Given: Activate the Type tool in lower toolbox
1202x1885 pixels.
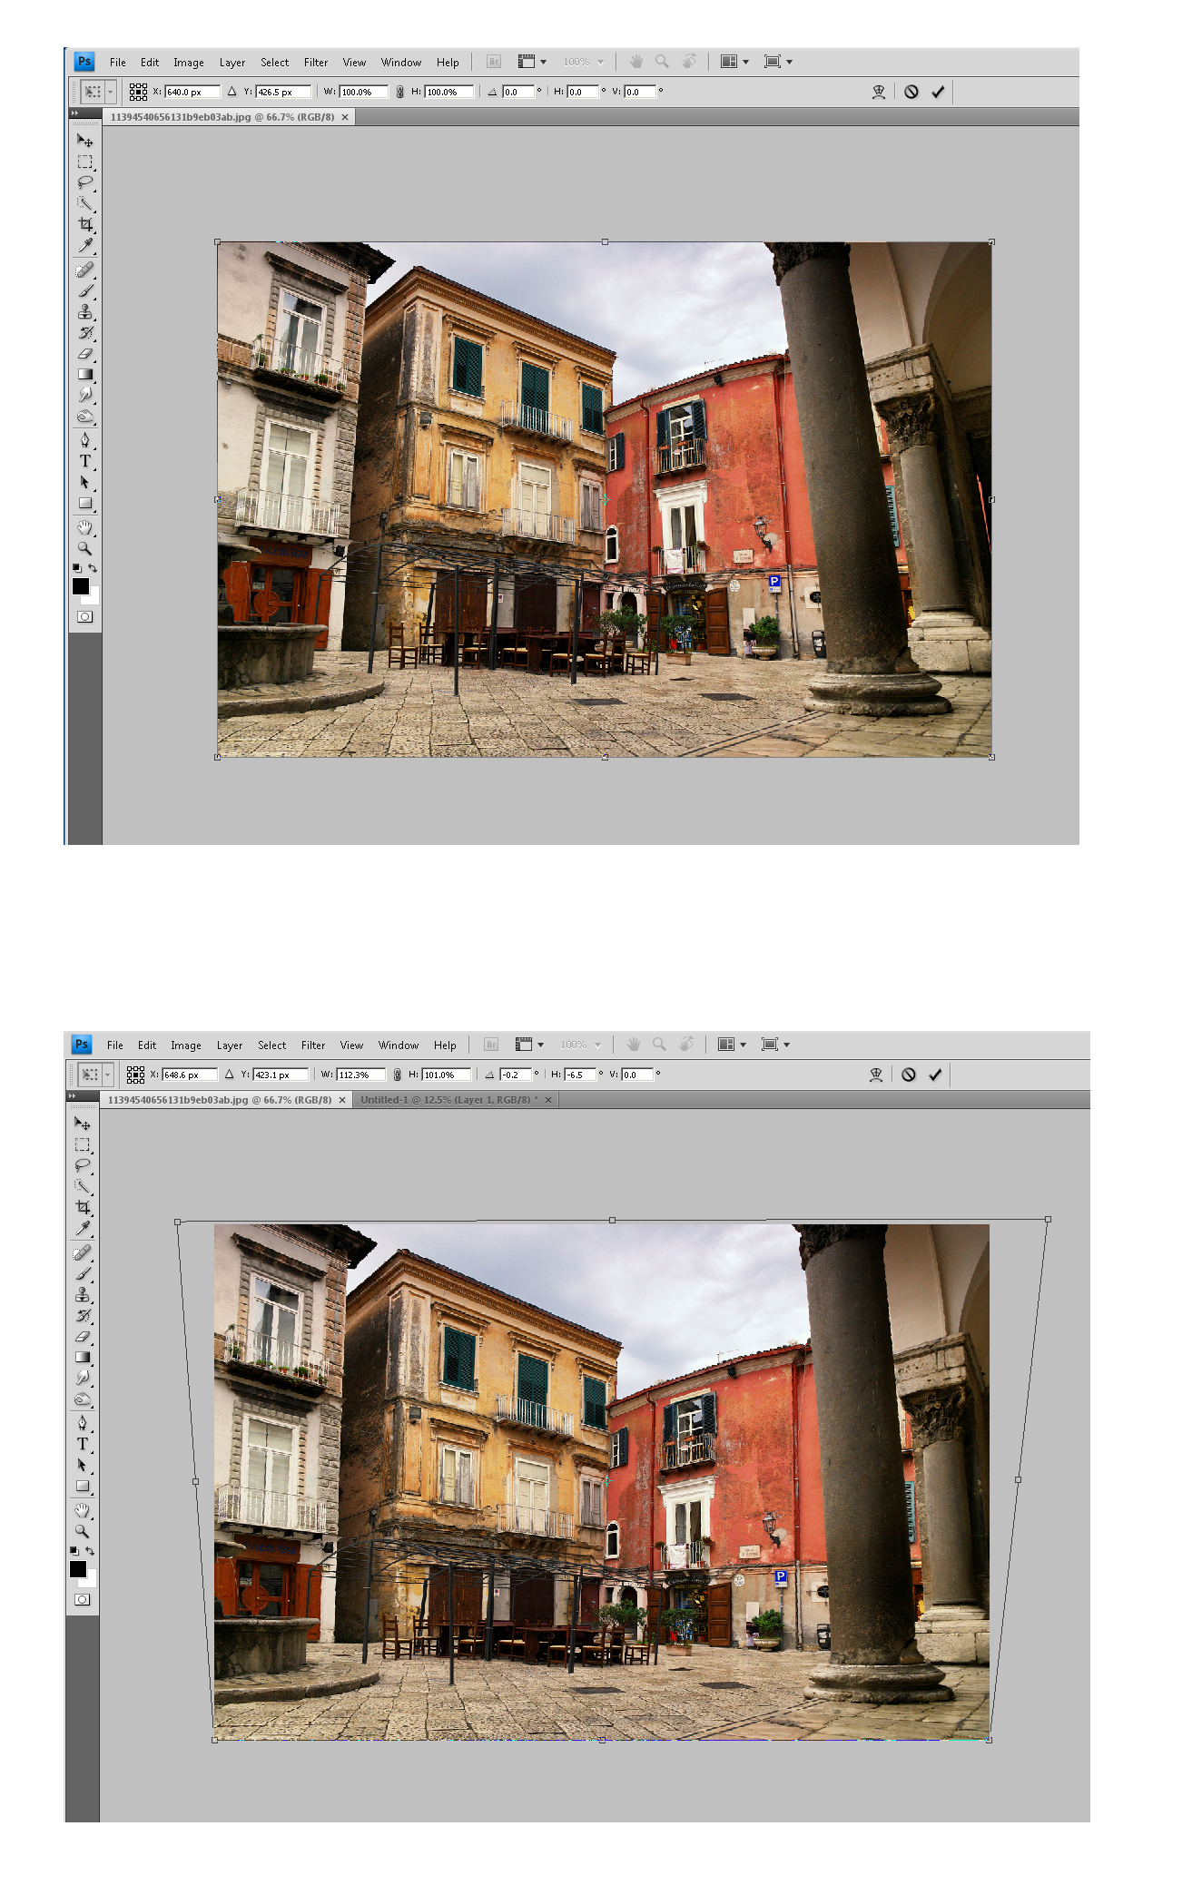Looking at the screenshot, I should [x=83, y=1444].
